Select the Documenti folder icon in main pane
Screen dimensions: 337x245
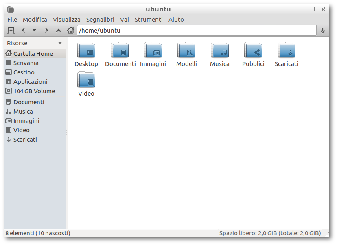coord(120,50)
